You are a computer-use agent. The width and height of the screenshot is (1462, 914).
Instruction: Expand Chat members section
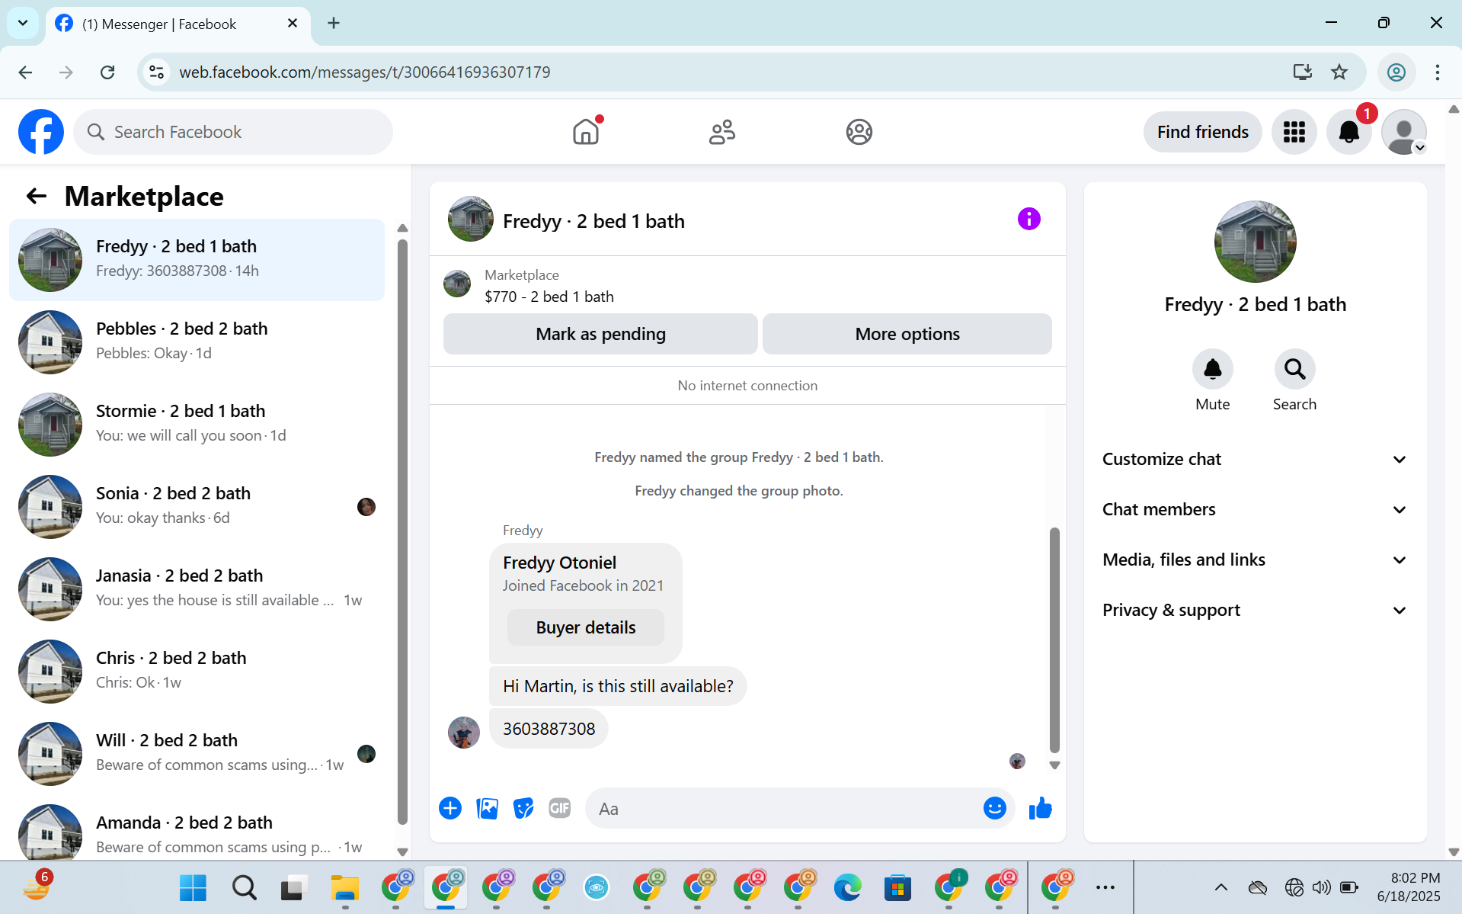(x=1255, y=509)
